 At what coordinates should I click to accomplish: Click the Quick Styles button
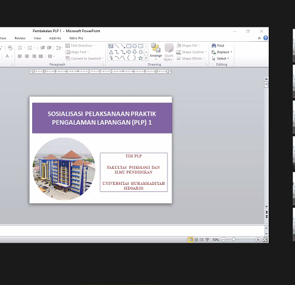[169, 52]
